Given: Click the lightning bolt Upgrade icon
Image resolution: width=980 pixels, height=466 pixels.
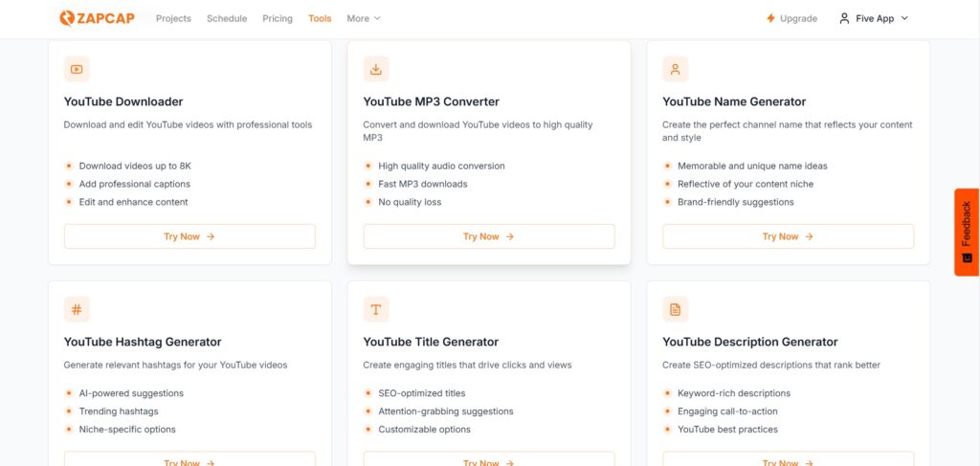Looking at the screenshot, I should 770,19.
